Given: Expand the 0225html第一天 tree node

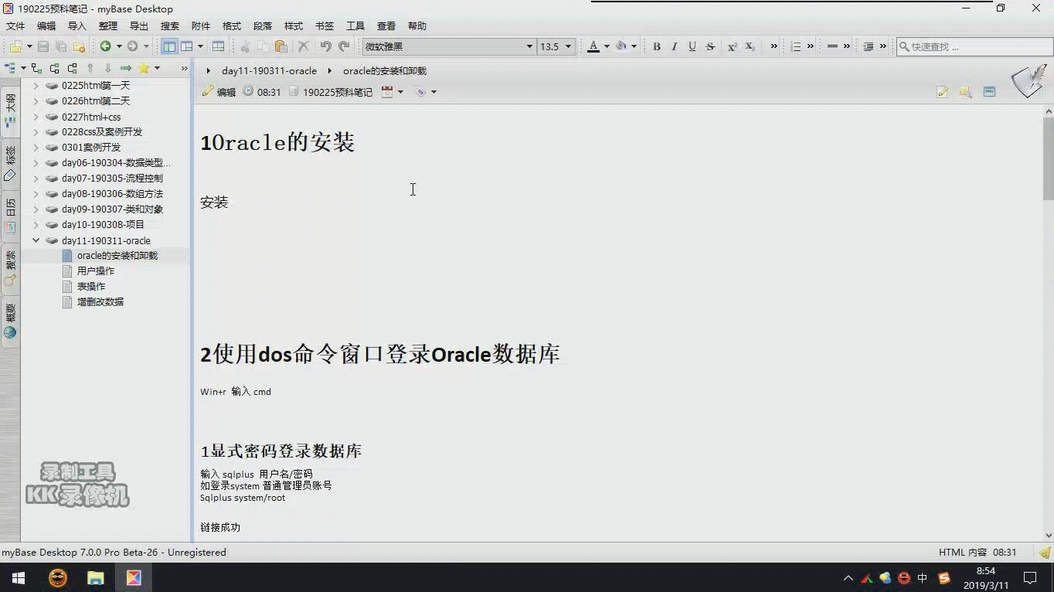Looking at the screenshot, I should [36, 86].
